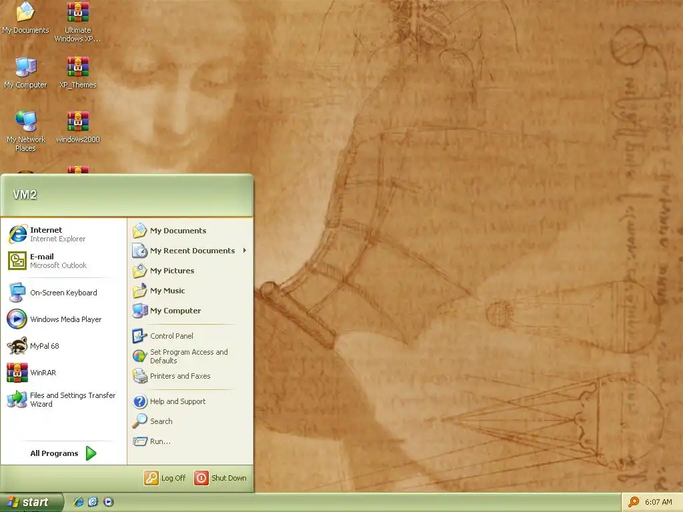Click My Music folder icon
This screenshot has height=512, width=683.
140,291
